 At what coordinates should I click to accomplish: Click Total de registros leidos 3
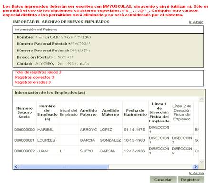[38, 72]
